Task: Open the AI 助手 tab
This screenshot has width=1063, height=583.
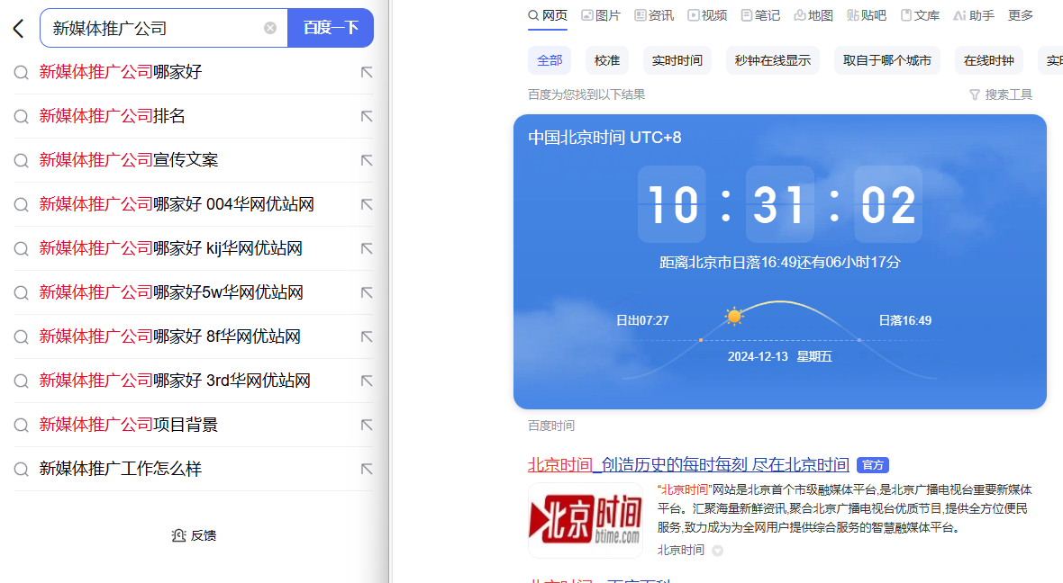Action: tap(974, 15)
